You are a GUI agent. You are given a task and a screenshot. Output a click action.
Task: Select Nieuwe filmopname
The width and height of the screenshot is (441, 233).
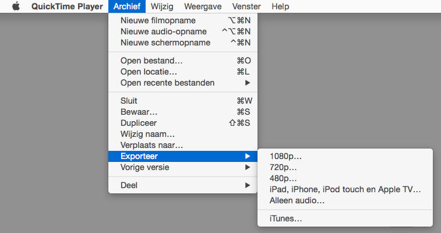point(183,20)
